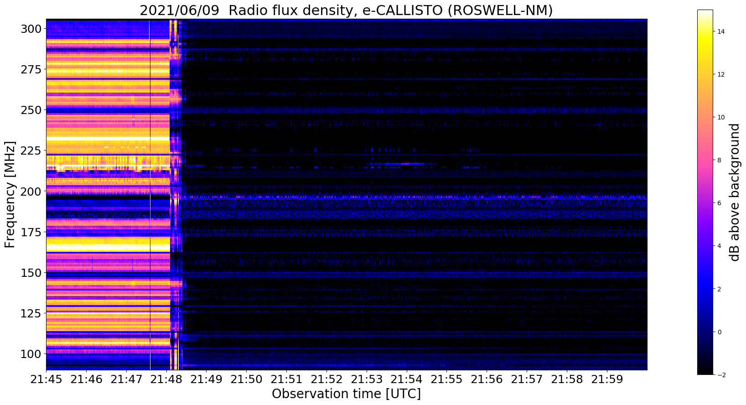
Task: Click the colorbar tick value 12
Action: 721,74
